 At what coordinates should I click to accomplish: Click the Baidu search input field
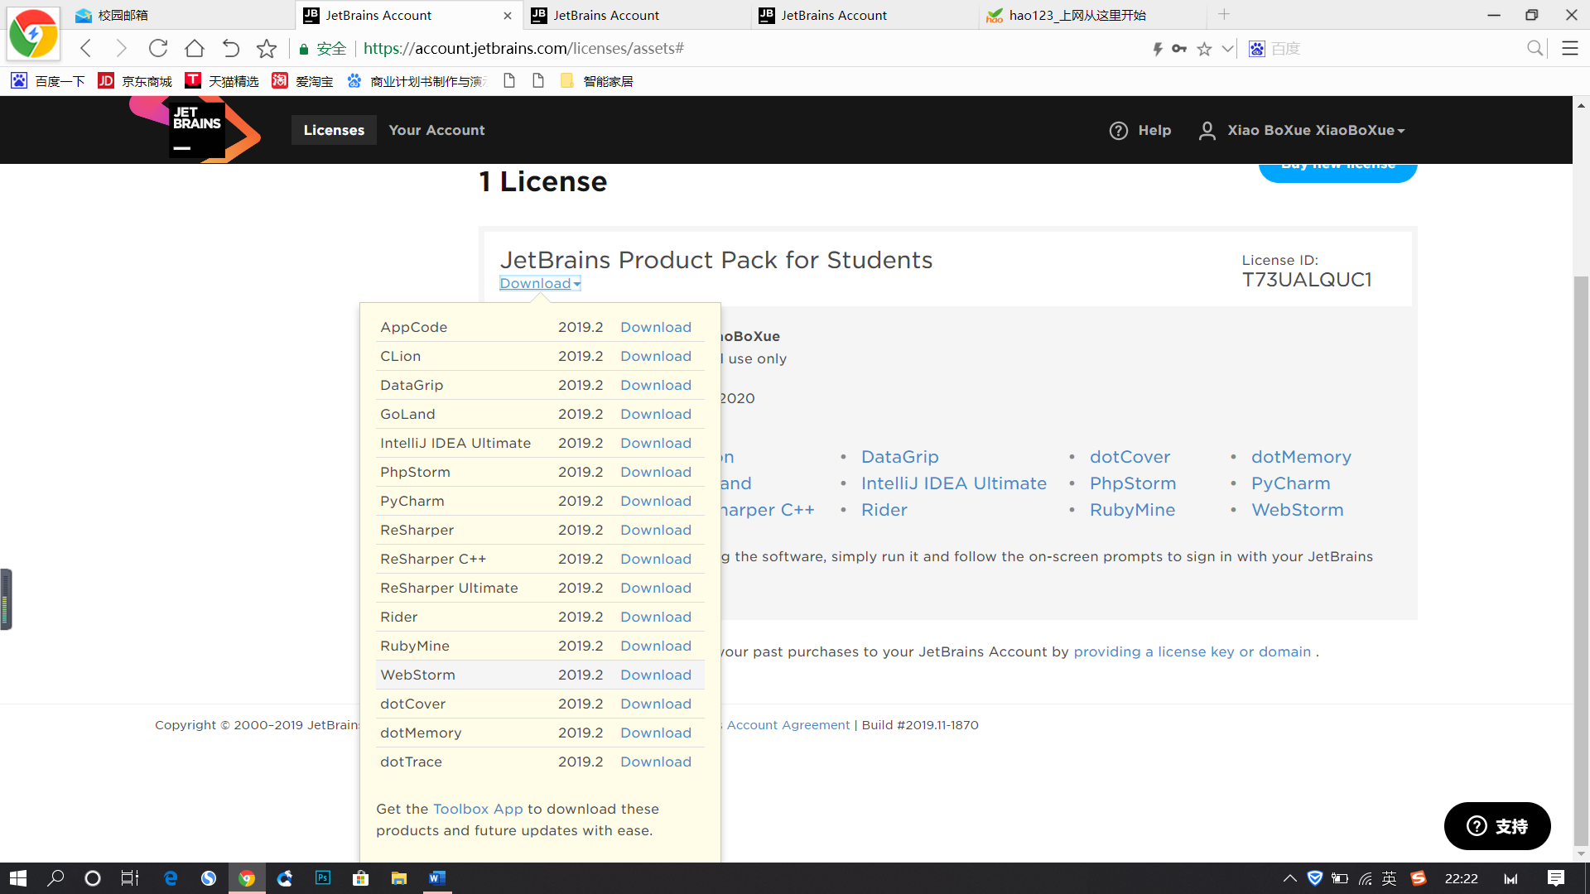click(1395, 49)
